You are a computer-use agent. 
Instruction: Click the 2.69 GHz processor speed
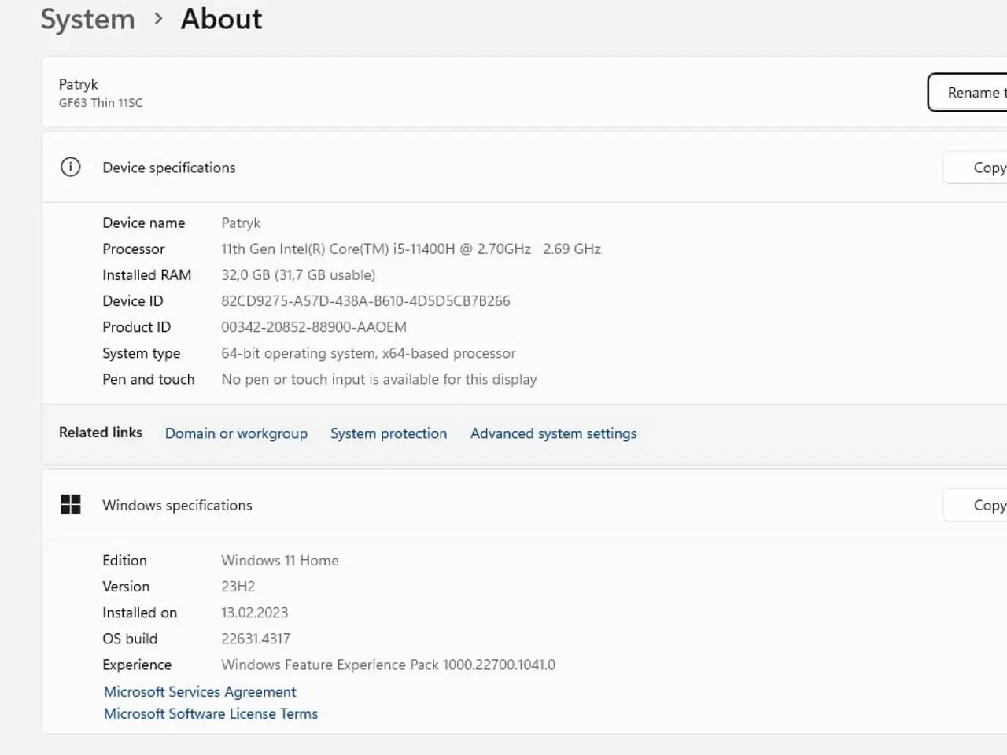(572, 249)
